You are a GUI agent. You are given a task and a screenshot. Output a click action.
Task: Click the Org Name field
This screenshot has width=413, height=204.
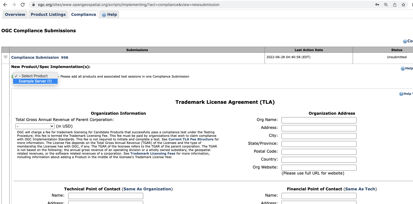pyautogui.click(x=319, y=120)
